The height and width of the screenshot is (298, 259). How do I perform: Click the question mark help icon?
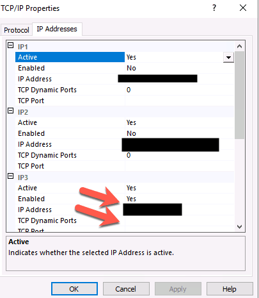click(214, 8)
